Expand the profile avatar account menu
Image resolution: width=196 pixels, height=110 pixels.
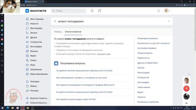(x=168, y=11)
